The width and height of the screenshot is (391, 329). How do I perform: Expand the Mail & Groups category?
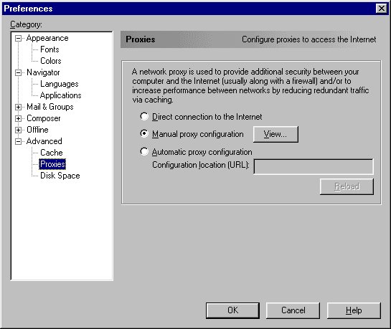pyautogui.click(x=18, y=107)
